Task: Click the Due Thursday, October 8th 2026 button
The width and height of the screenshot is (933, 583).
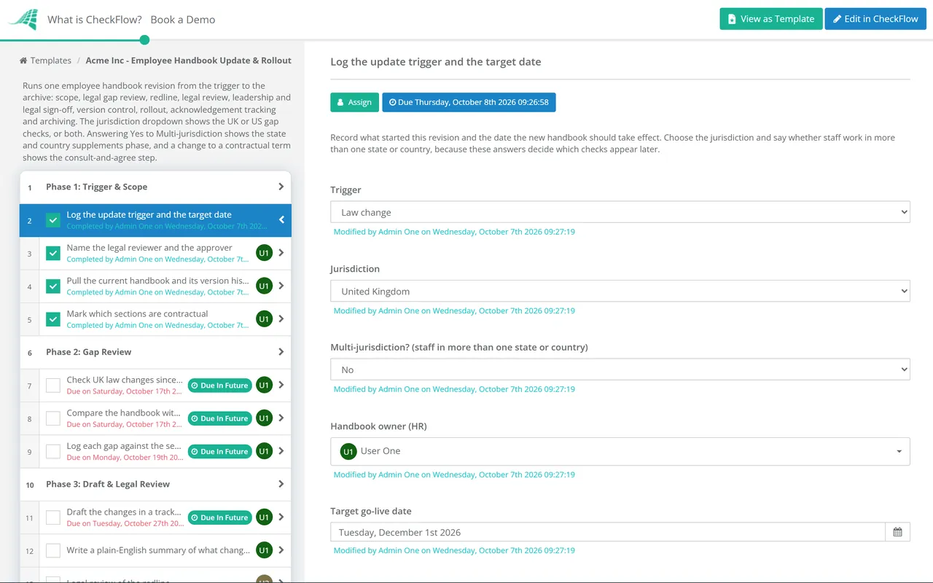Action: click(x=469, y=102)
